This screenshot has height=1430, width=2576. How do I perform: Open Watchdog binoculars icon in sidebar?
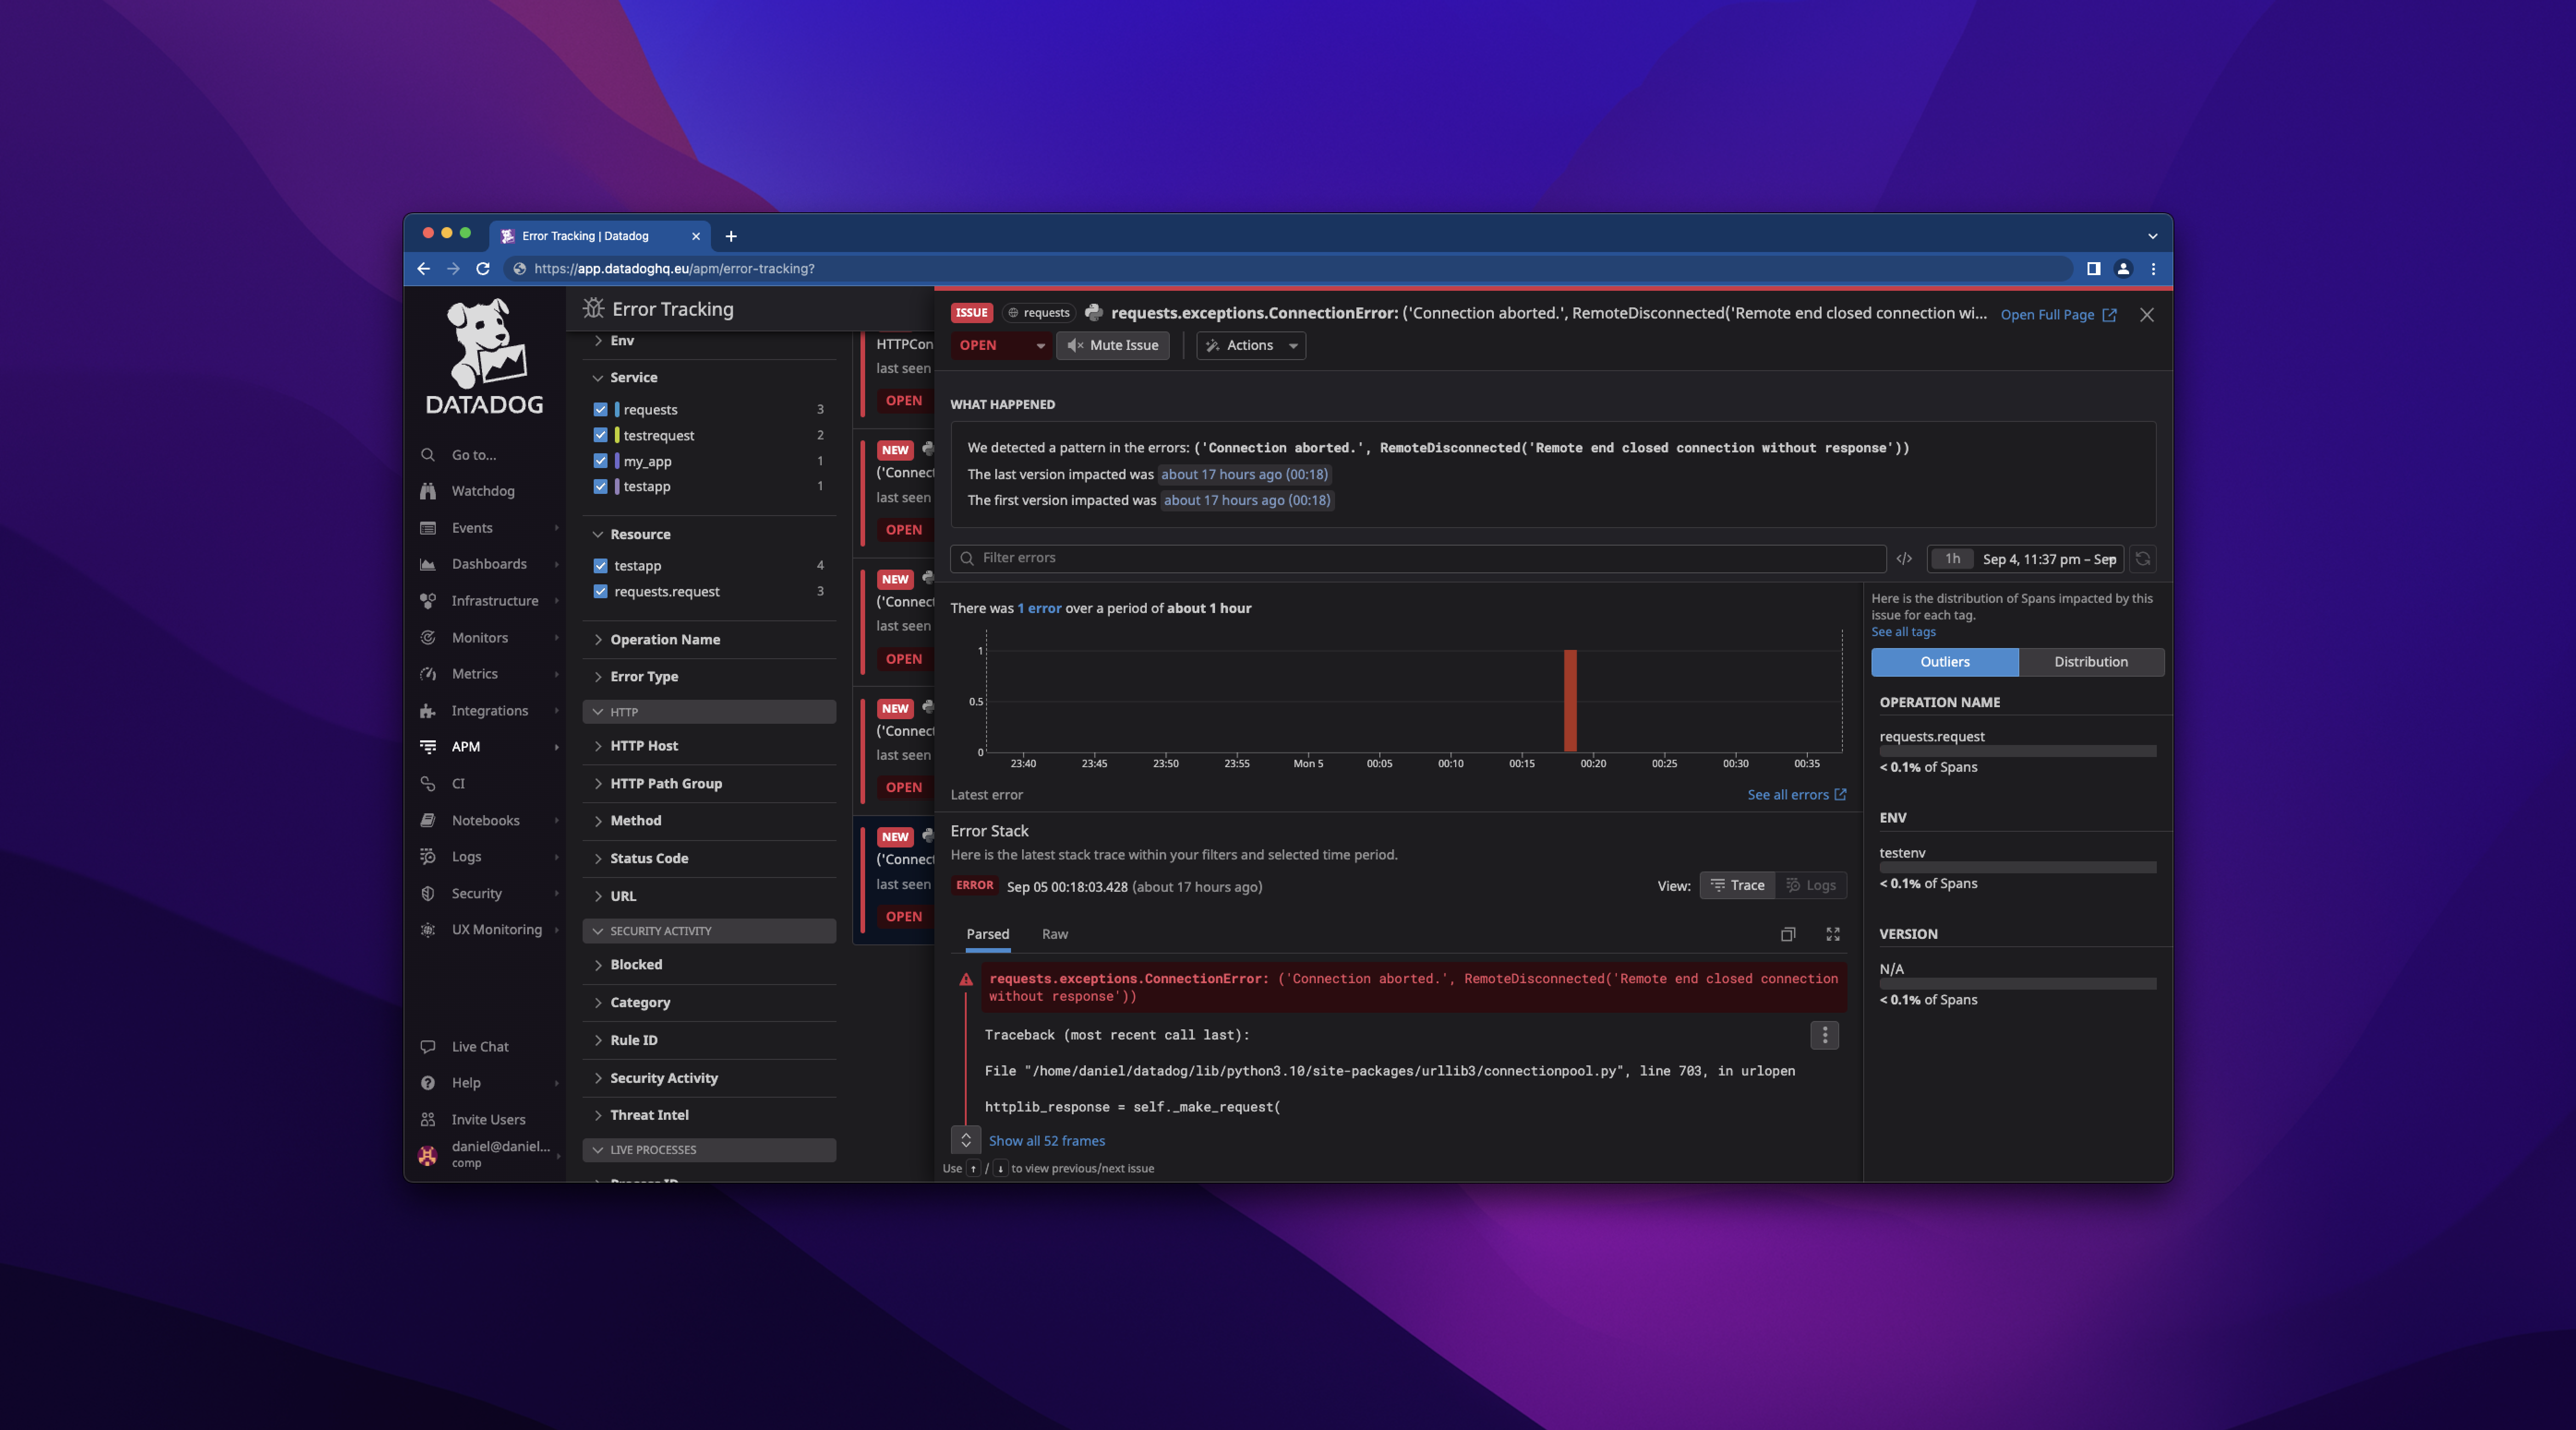tap(428, 491)
